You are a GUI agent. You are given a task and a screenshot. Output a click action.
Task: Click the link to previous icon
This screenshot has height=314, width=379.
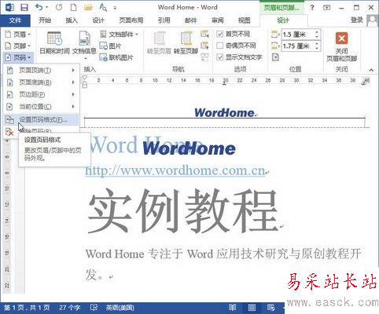pos(204,57)
